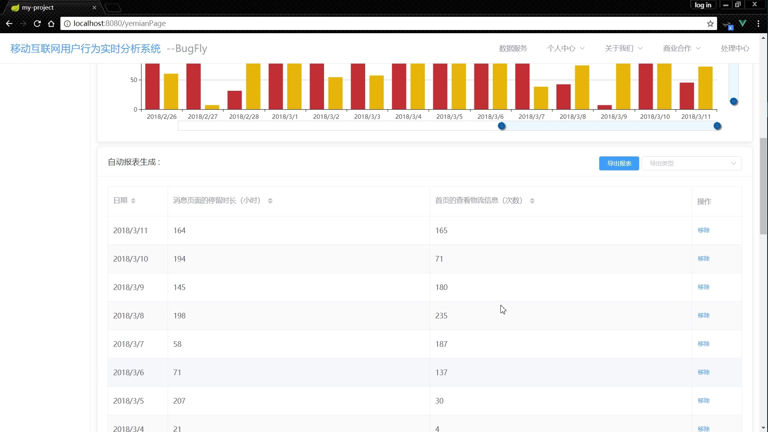Select the my-project browser tab
Screen dimensions: 768x432
[52, 8]
